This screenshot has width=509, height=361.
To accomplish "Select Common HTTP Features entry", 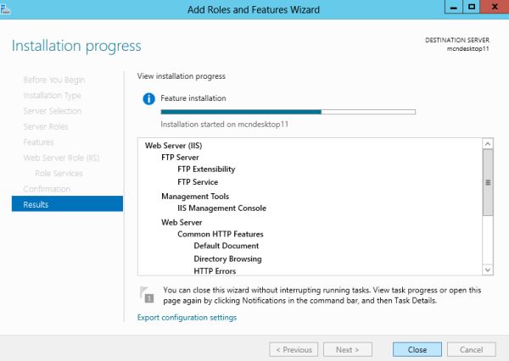I will pyautogui.click(x=220, y=234).
